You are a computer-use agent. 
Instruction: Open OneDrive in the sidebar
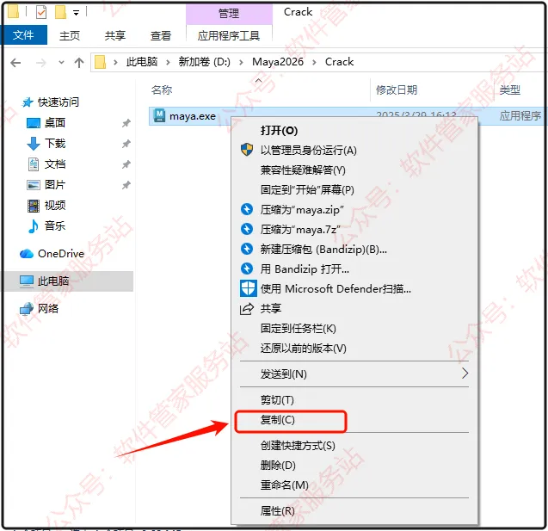pyautogui.click(x=61, y=253)
